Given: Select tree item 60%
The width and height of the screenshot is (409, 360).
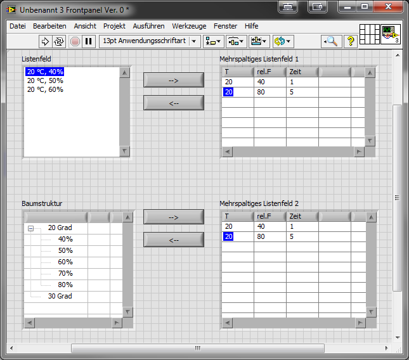Looking at the screenshot, I should point(65,262).
